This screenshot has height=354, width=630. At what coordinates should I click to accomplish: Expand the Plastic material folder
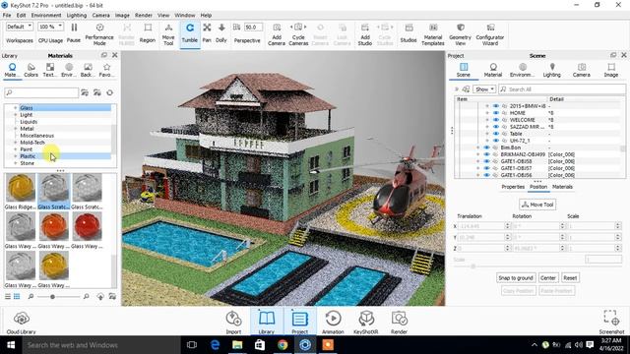click(16, 156)
